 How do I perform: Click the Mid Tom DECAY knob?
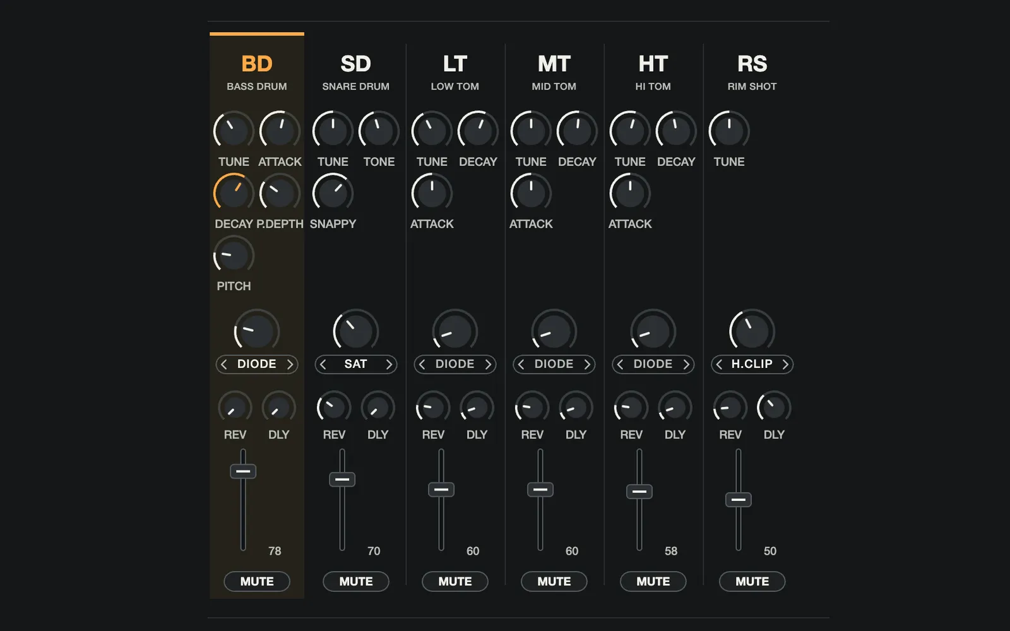tap(577, 131)
